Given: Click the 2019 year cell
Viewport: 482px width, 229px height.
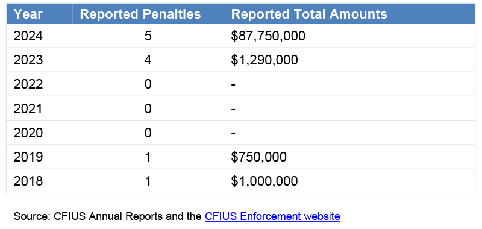Looking at the screenshot, I should click(x=39, y=157).
